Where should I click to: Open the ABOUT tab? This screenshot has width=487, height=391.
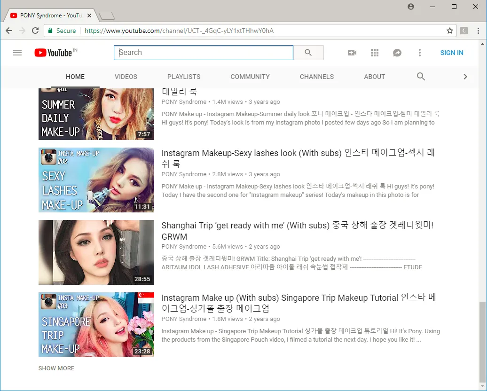[375, 77]
